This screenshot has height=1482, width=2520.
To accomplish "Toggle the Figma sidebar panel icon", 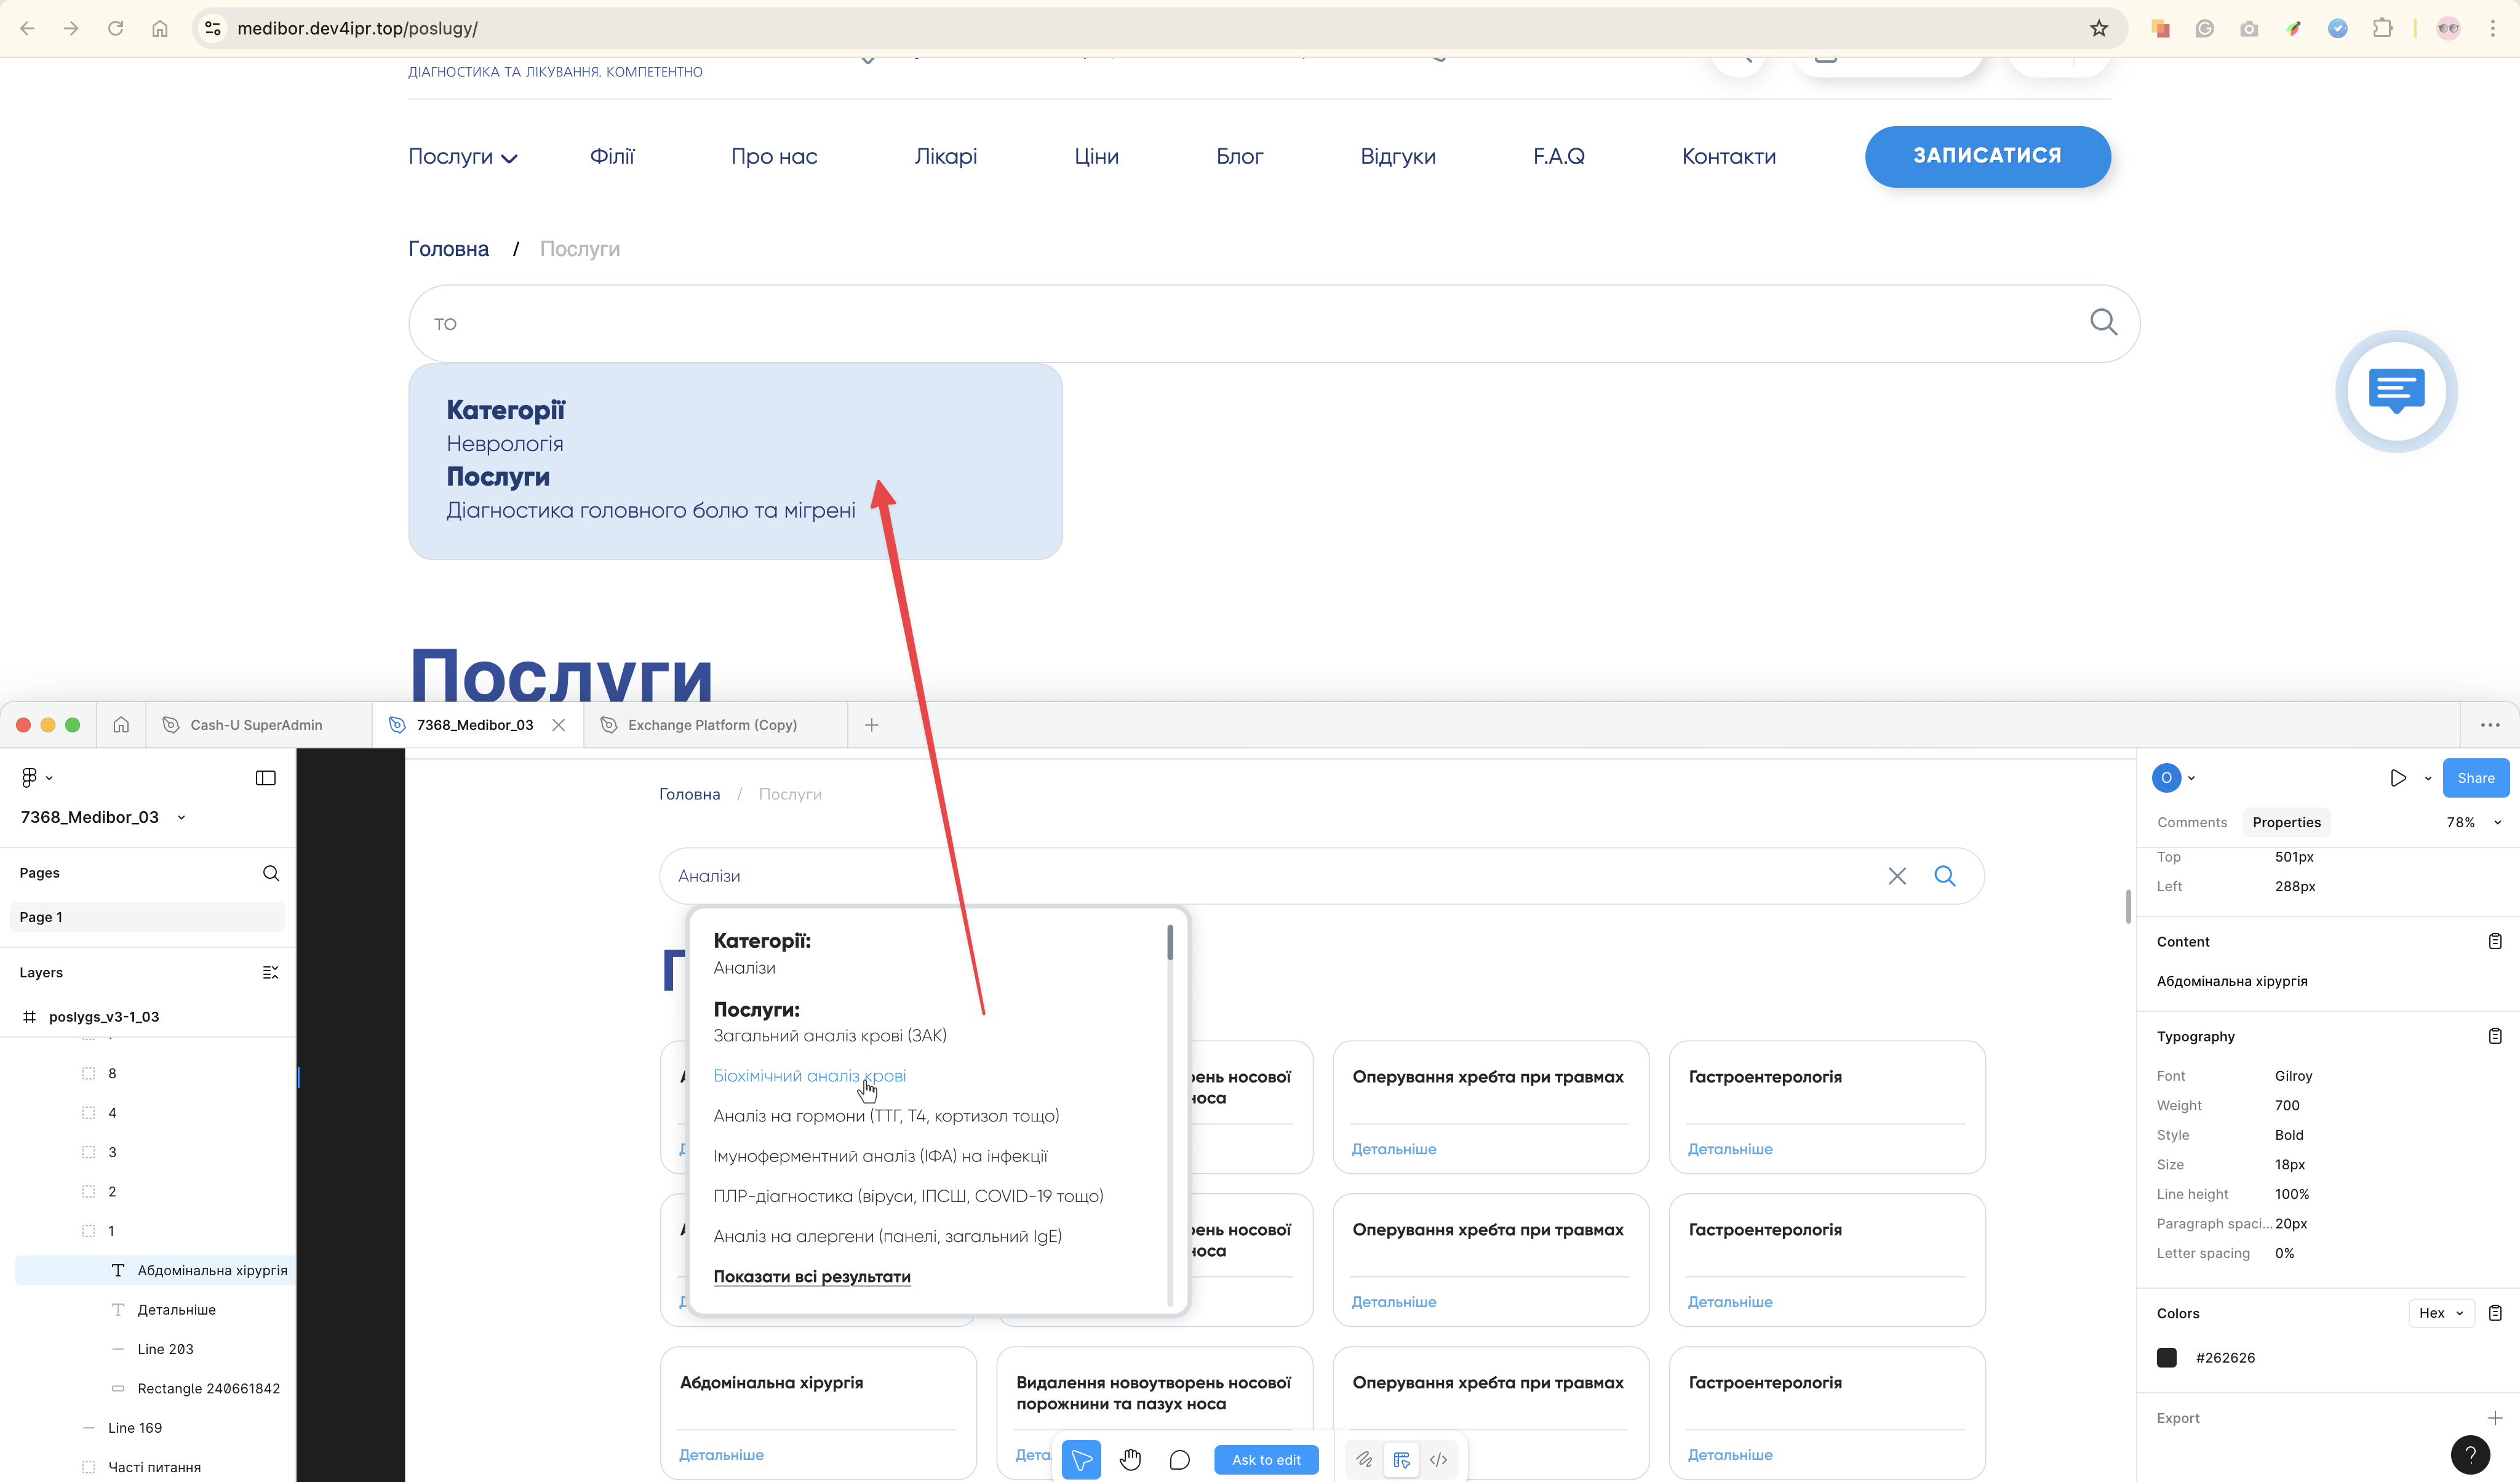I will tap(265, 777).
